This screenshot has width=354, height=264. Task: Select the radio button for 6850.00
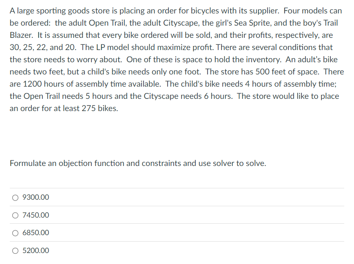tap(15, 233)
